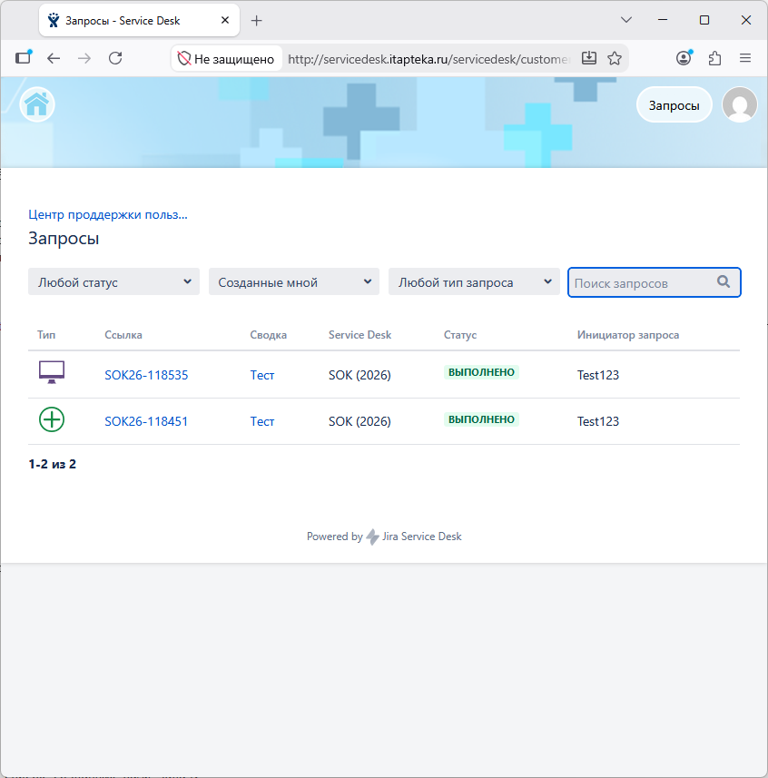Click the 'ВЫПОЛНЕНО' status badge for SOK26-118451
The image size is (768, 778).
coord(481,419)
